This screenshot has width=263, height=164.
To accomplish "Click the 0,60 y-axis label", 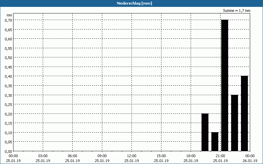I will click(x=9, y=39).
